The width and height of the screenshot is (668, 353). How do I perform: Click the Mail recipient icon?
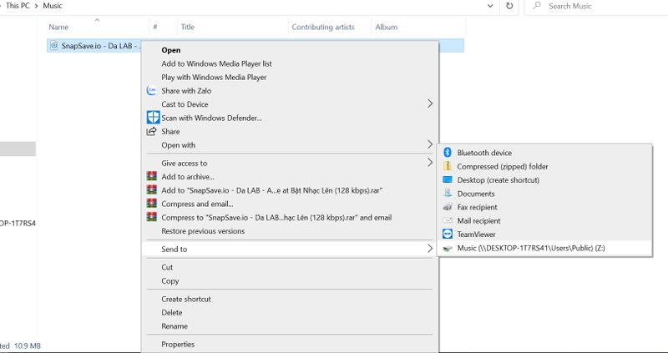448,221
